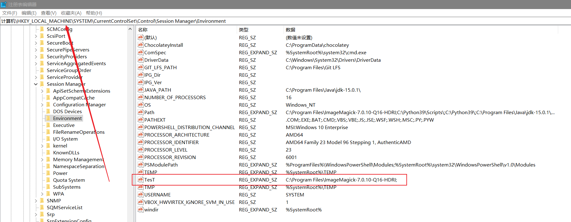Expand the kernel registry key
The height and width of the screenshot is (222, 571).
coord(42,146)
